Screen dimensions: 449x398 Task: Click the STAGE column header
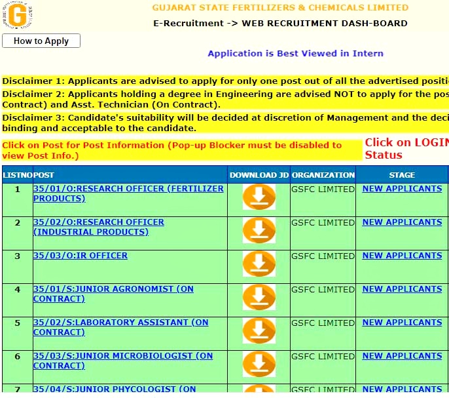(402, 175)
